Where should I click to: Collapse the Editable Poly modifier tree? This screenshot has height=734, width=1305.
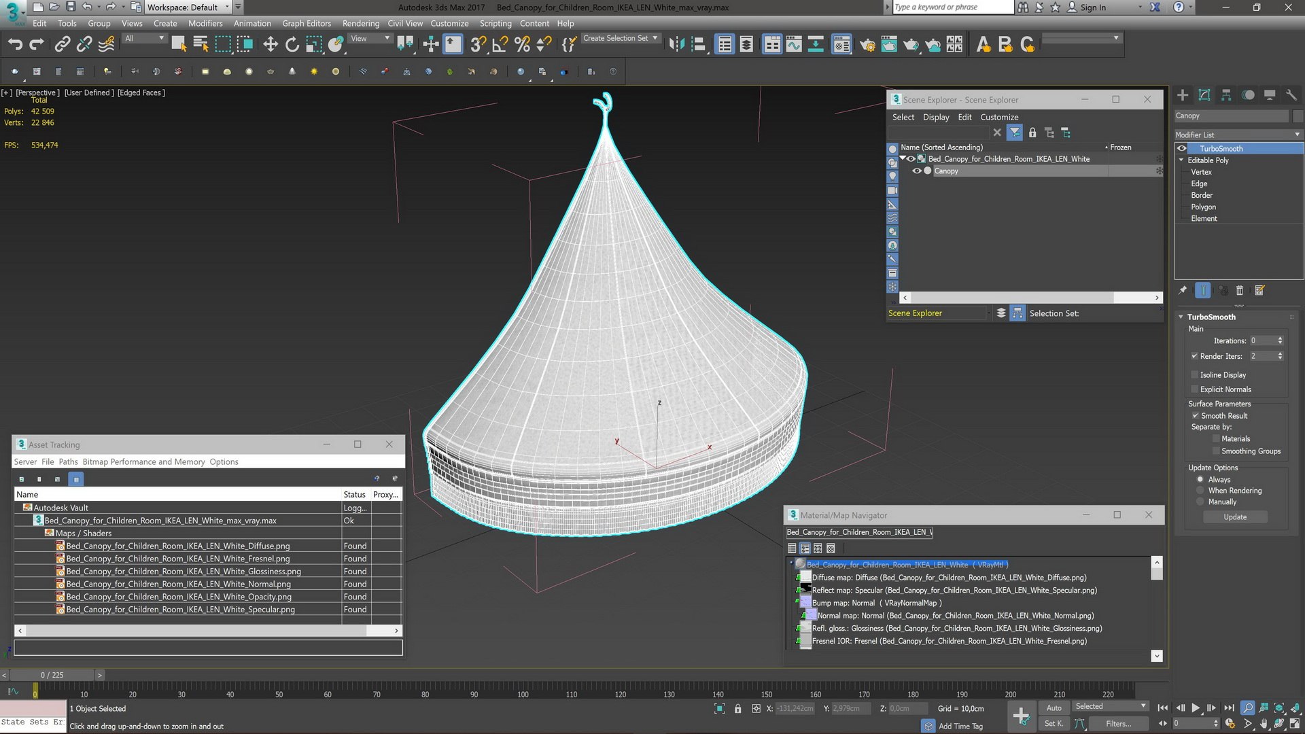point(1181,160)
